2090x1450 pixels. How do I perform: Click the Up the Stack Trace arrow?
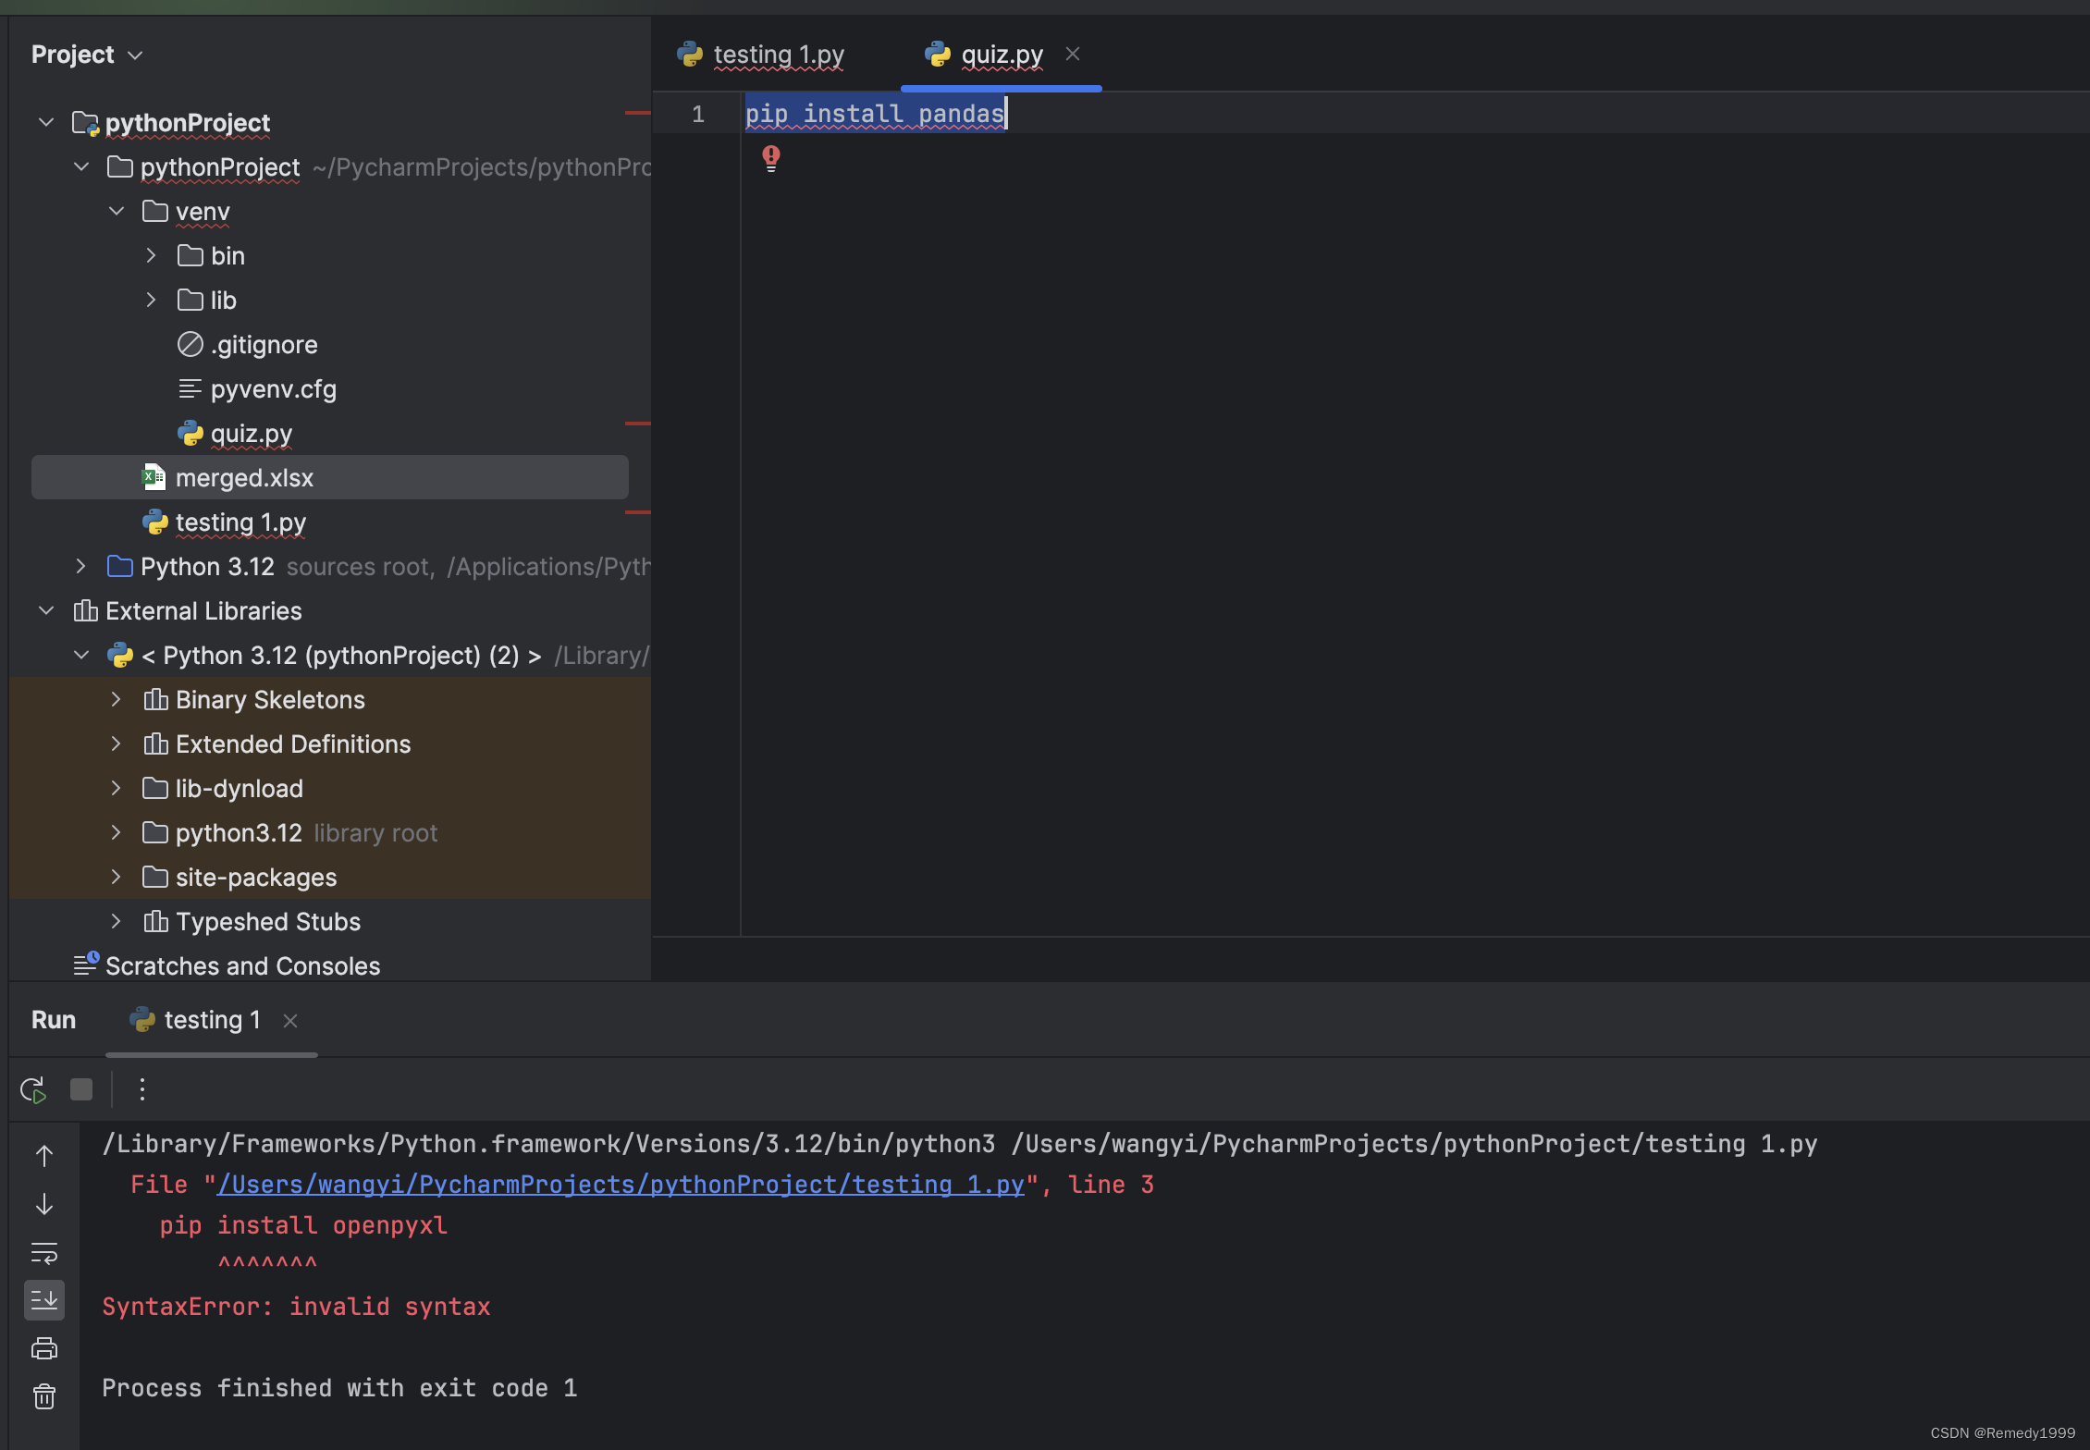(44, 1156)
